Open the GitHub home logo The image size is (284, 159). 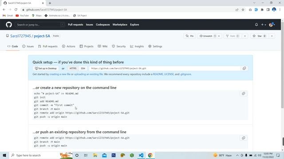9,25
